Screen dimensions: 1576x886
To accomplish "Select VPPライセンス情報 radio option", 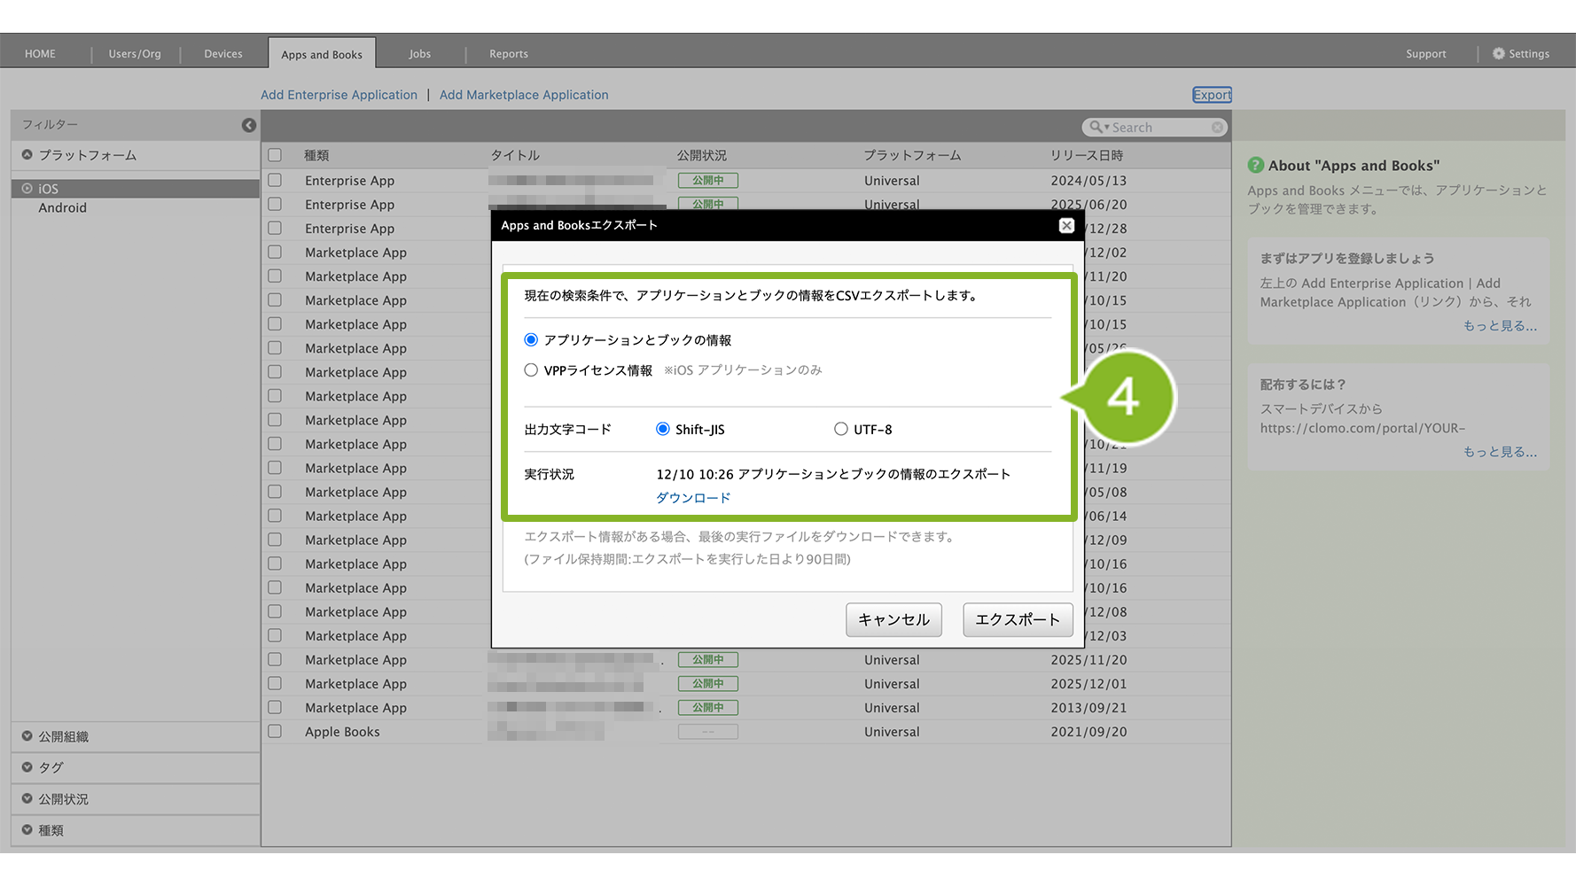I will coord(531,370).
